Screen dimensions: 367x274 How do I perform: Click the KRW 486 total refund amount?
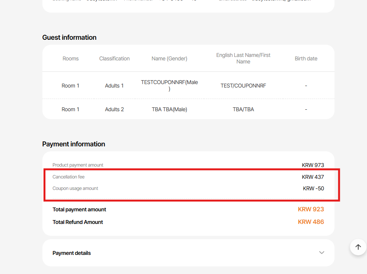(311, 222)
